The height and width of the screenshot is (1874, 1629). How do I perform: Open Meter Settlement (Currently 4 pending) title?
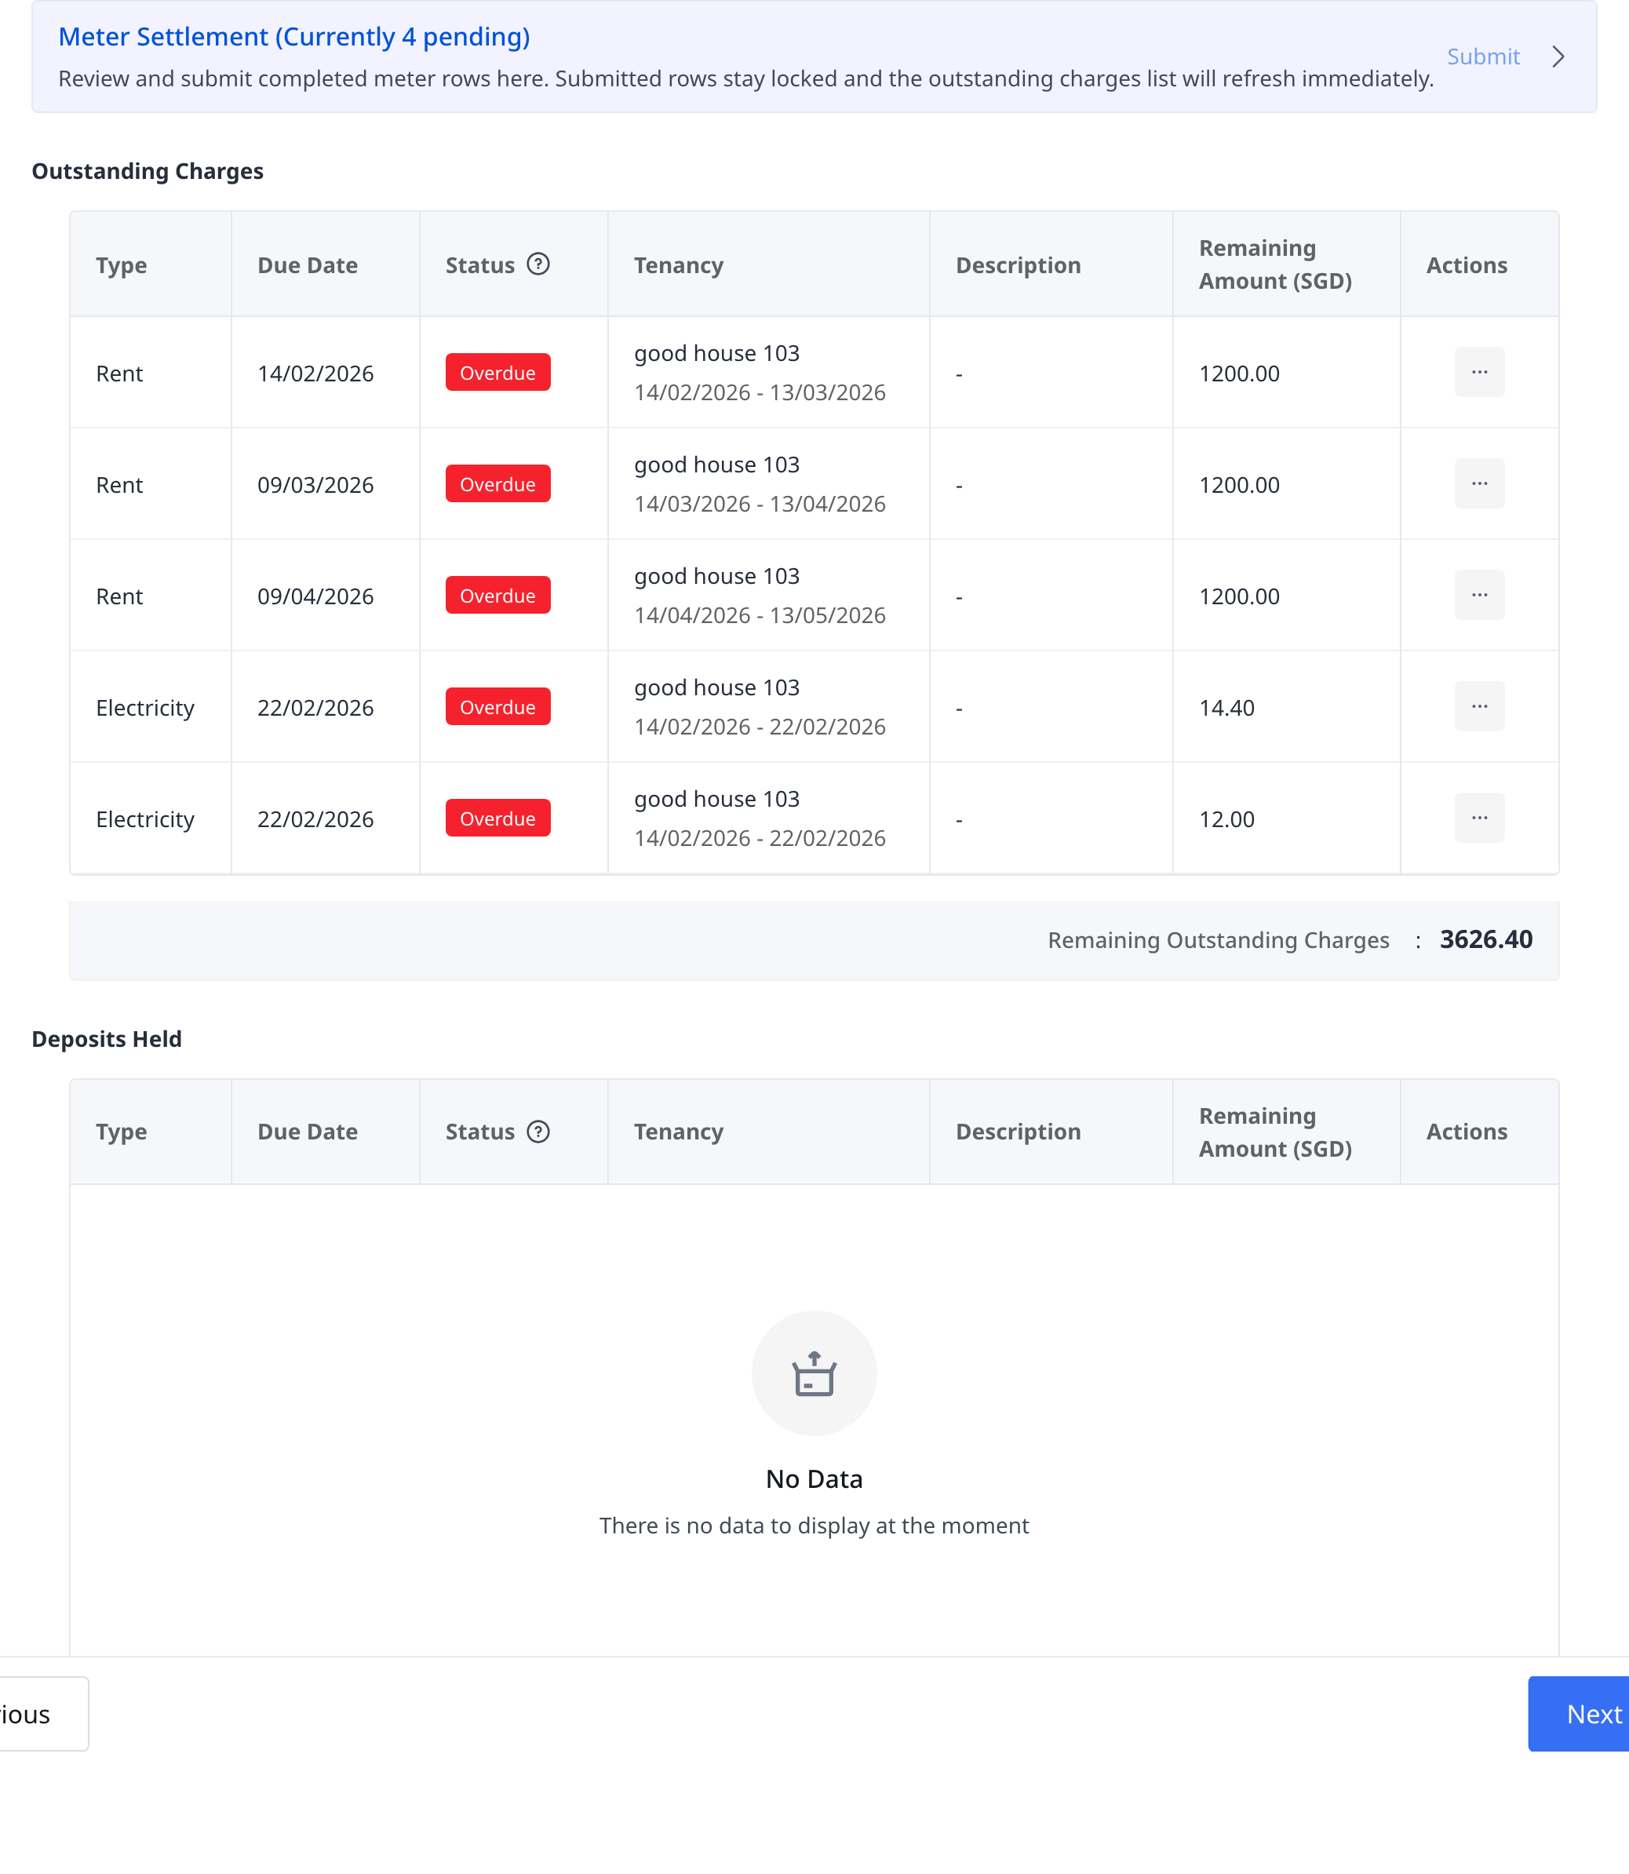[293, 36]
